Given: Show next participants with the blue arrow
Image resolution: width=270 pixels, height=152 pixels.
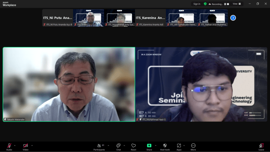Looking at the screenshot, I should pyautogui.click(x=233, y=18).
